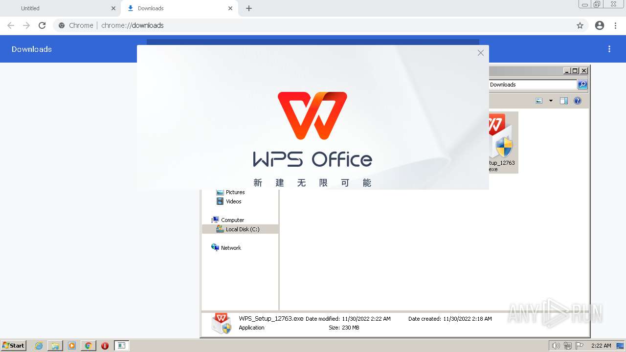Select the WPS_Setup_12763.exe file thumbnail
The height and width of the screenshot is (352, 626).
[503, 142]
